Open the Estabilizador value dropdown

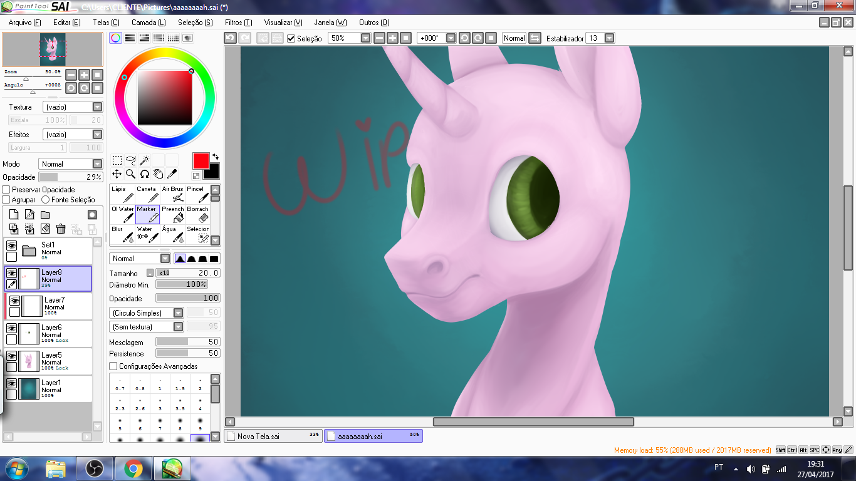point(609,38)
